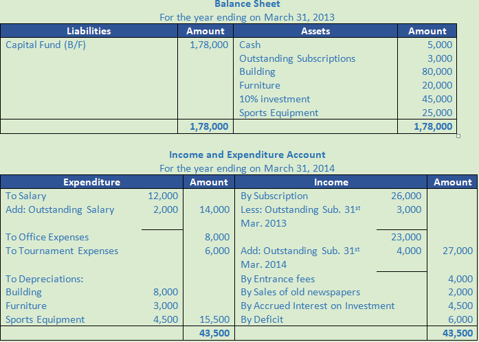Click the 20,000 Furniture amount
Screen dimensions: 479x342
(437, 85)
